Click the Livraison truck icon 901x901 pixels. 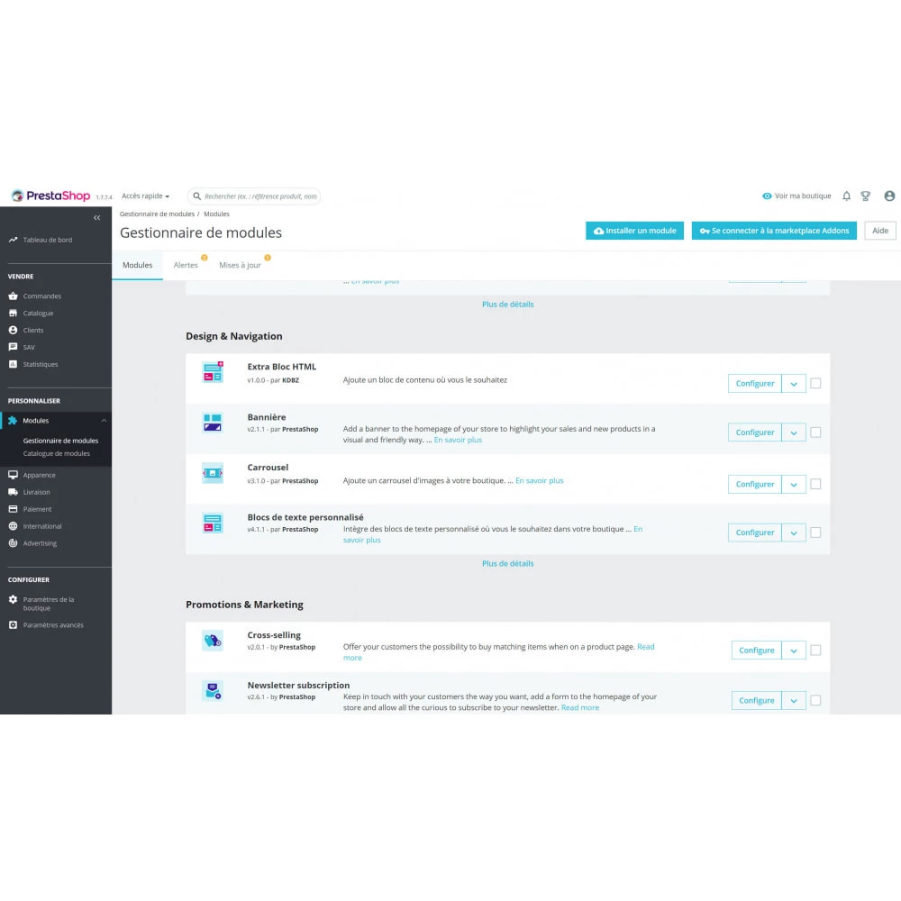click(x=14, y=492)
